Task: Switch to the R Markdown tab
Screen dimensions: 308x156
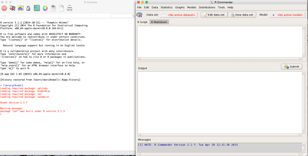Action: (x=159, y=22)
